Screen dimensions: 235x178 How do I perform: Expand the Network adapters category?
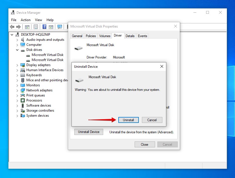coord(17,91)
